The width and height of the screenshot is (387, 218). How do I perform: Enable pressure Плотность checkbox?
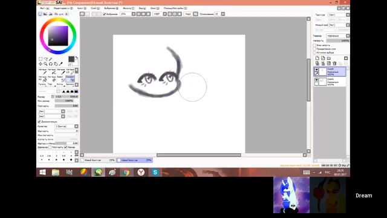(x=50, y=147)
